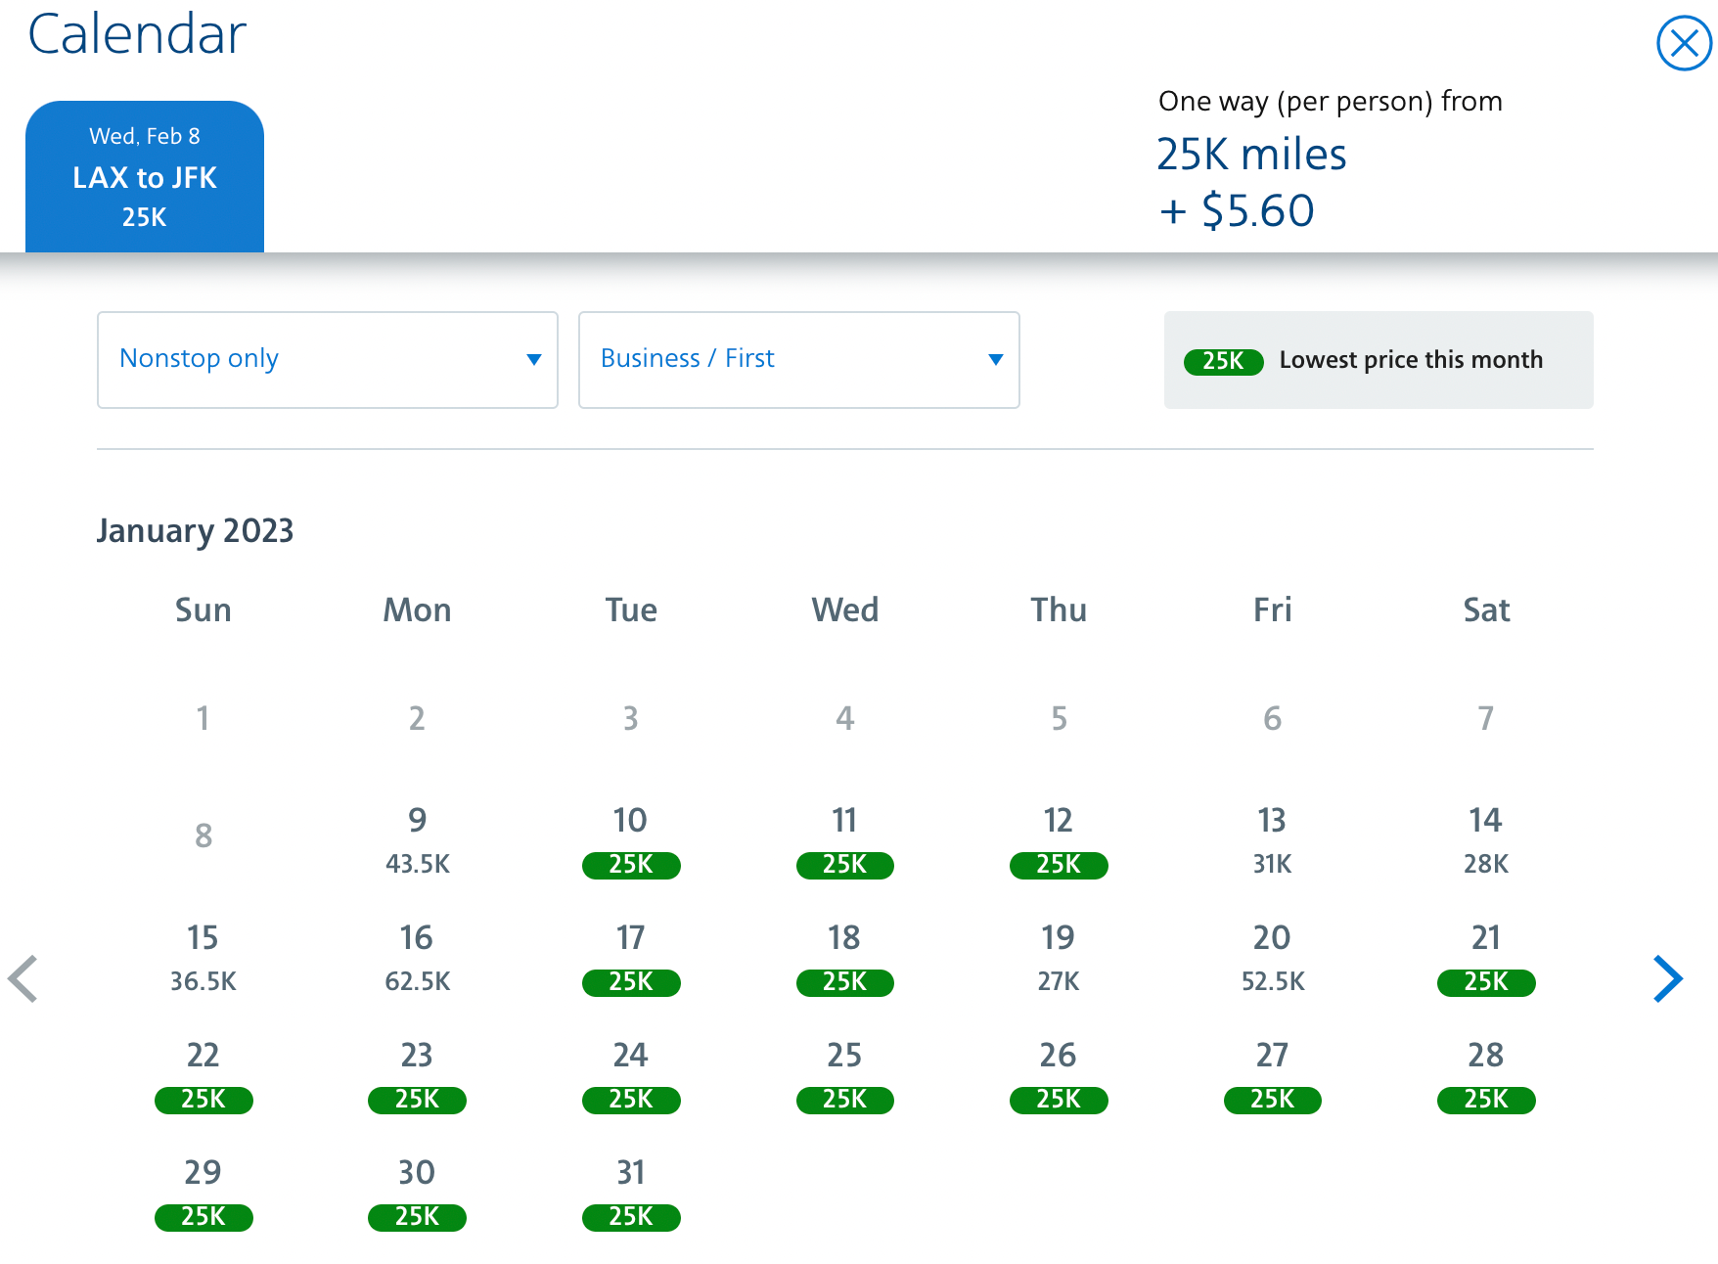Click the 25K miles price summary
Image resolution: width=1718 pixels, height=1264 pixels.
(x=1251, y=154)
